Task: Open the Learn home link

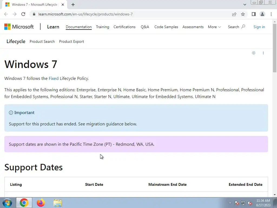Action: point(53,27)
